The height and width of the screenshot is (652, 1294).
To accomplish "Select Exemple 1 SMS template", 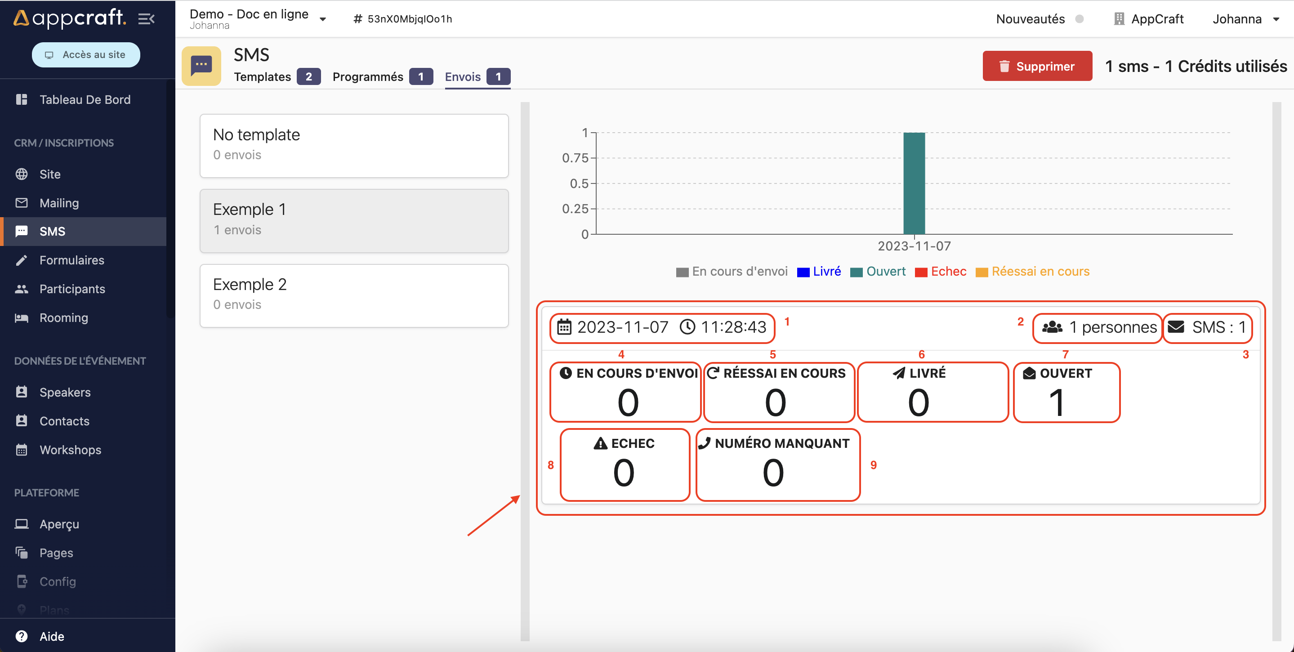I will point(355,219).
